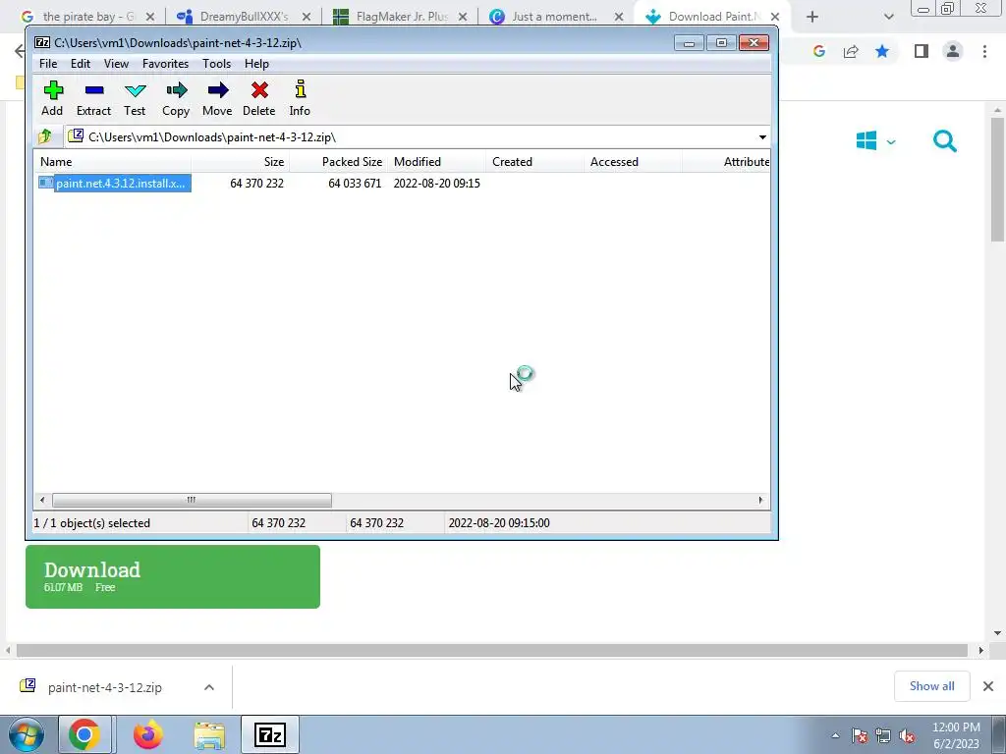Click the search magnifier on the webpage
The height and width of the screenshot is (754, 1006).
pos(945,141)
